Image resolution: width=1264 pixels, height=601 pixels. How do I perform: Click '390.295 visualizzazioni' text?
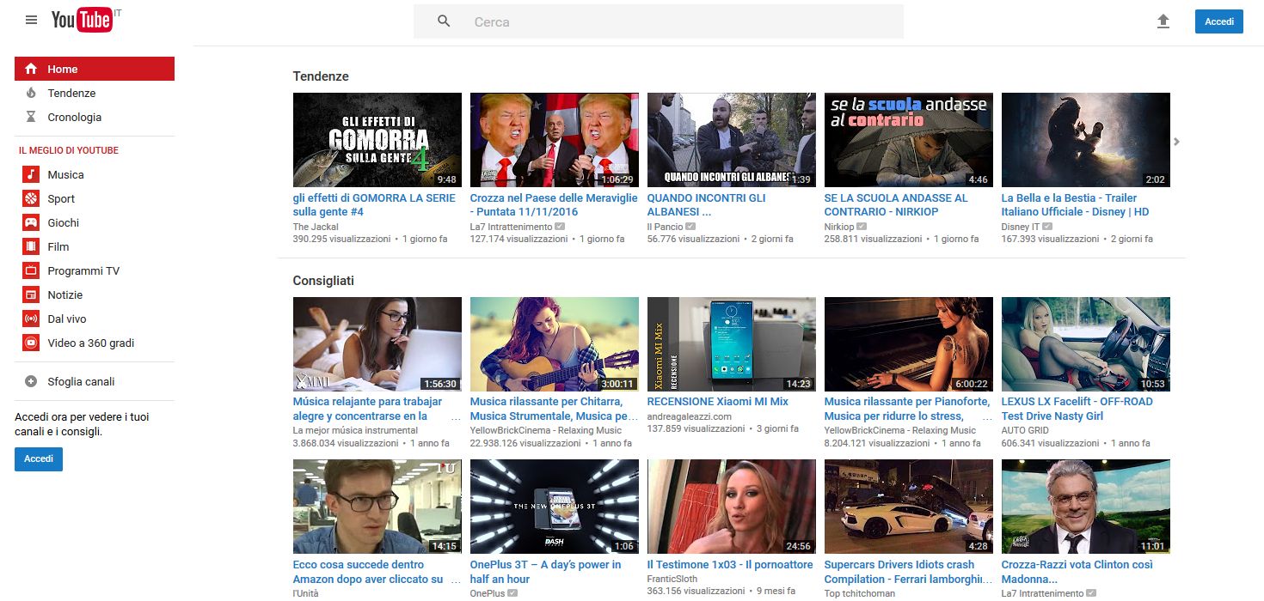coord(342,239)
